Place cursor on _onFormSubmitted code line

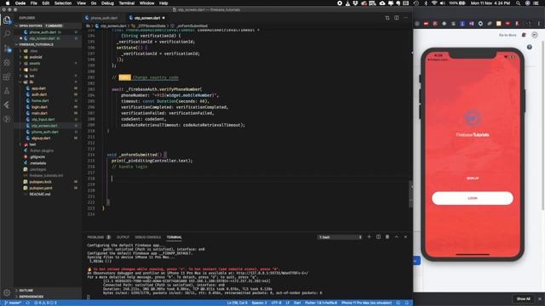[x=136, y=155]
